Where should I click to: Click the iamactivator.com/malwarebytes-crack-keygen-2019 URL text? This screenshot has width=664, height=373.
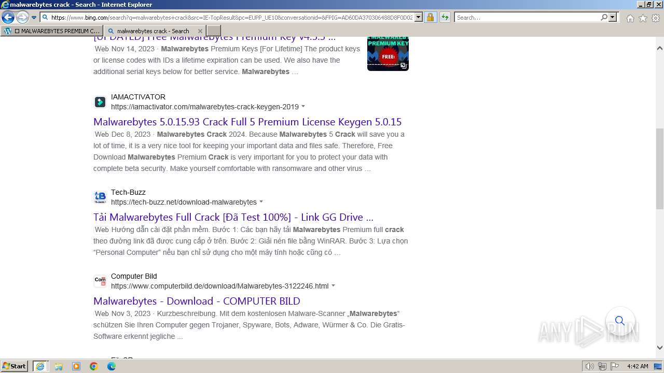coord(205,107)
